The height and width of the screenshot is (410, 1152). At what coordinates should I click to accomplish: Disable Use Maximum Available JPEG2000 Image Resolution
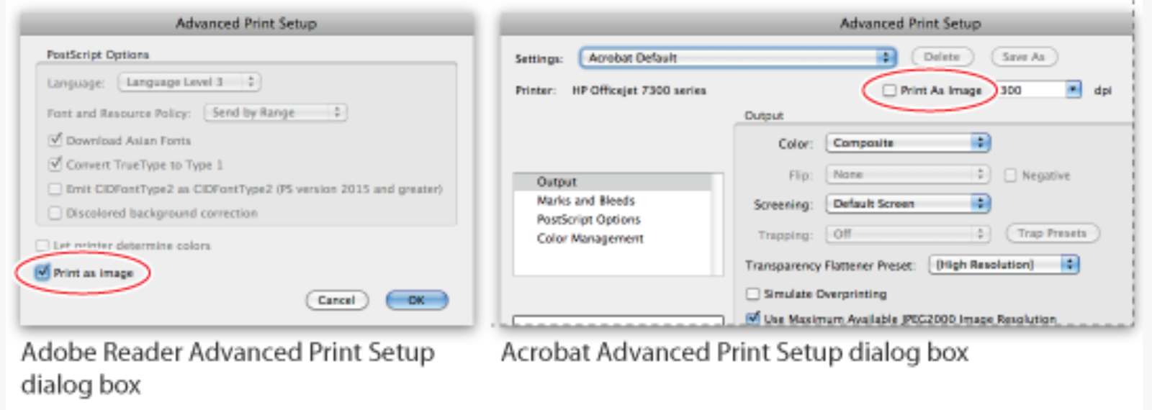click(753, 317)
